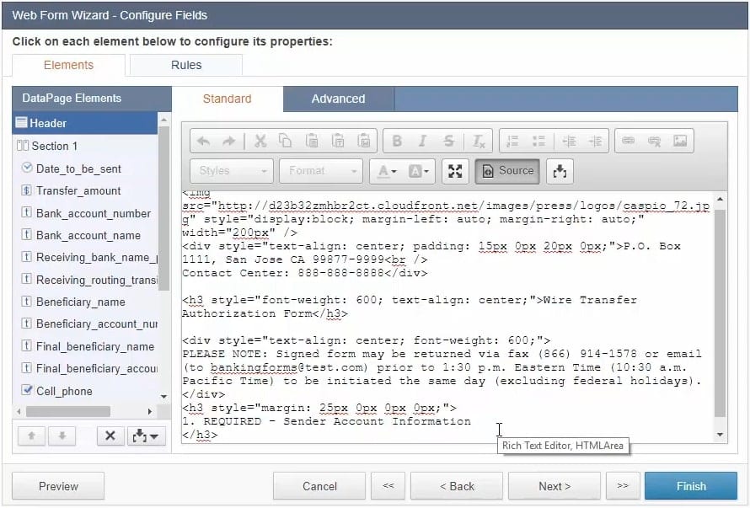Expand the insert element dropdown below list
Image resolution: width=750 pixels, height=508 pixels.
pos(145,436)
